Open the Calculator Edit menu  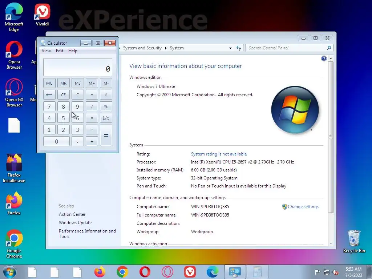[x=60, y=51]
